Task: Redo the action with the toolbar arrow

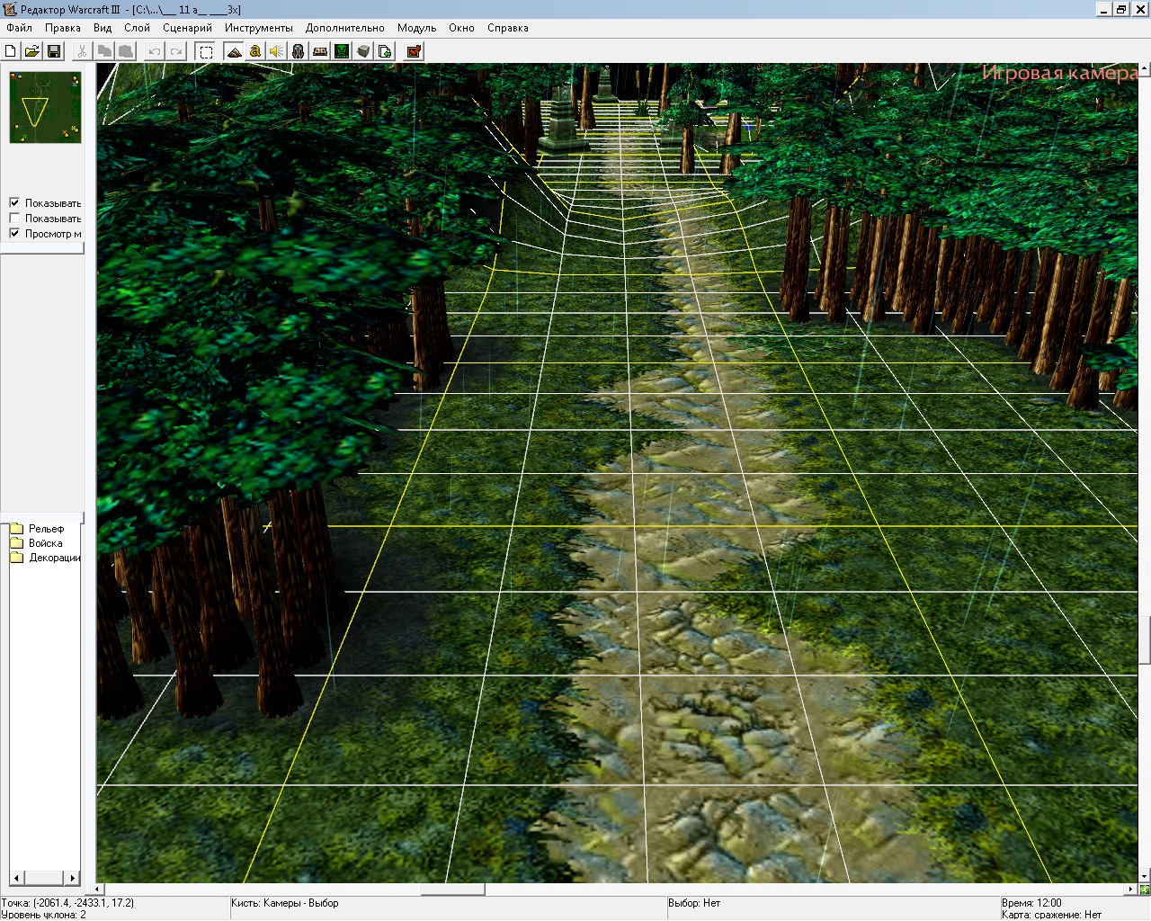Action: click(176, 51)
